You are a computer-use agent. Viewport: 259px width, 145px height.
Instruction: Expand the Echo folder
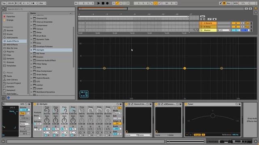pos(31,43)
